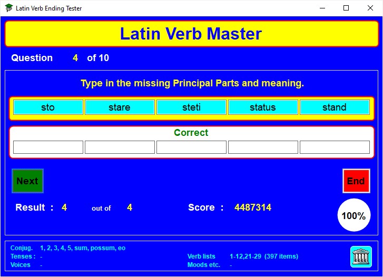
Task: Select the 'stare' infinitive box
Action: click(x=120, y=107)
